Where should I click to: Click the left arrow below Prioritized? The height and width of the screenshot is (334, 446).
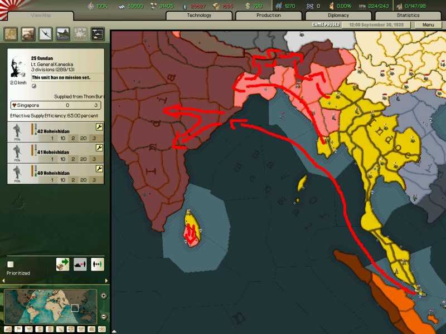pos(3,281)
